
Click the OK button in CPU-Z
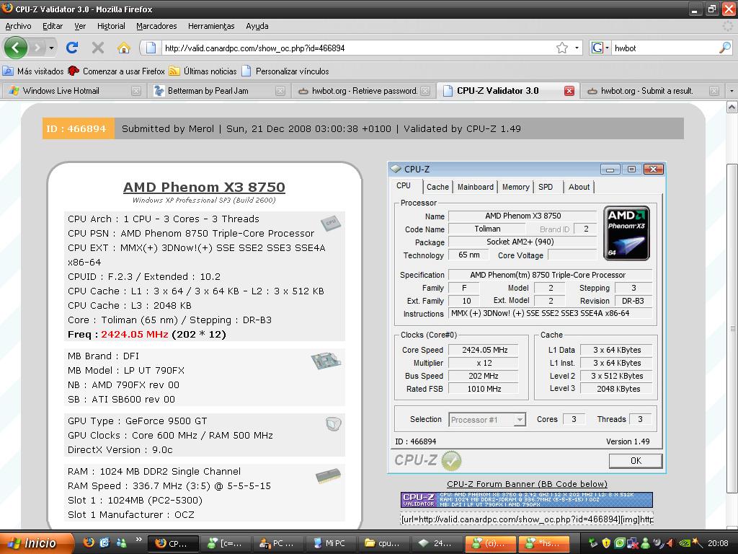pyautogui.click(x=636, y=461)
